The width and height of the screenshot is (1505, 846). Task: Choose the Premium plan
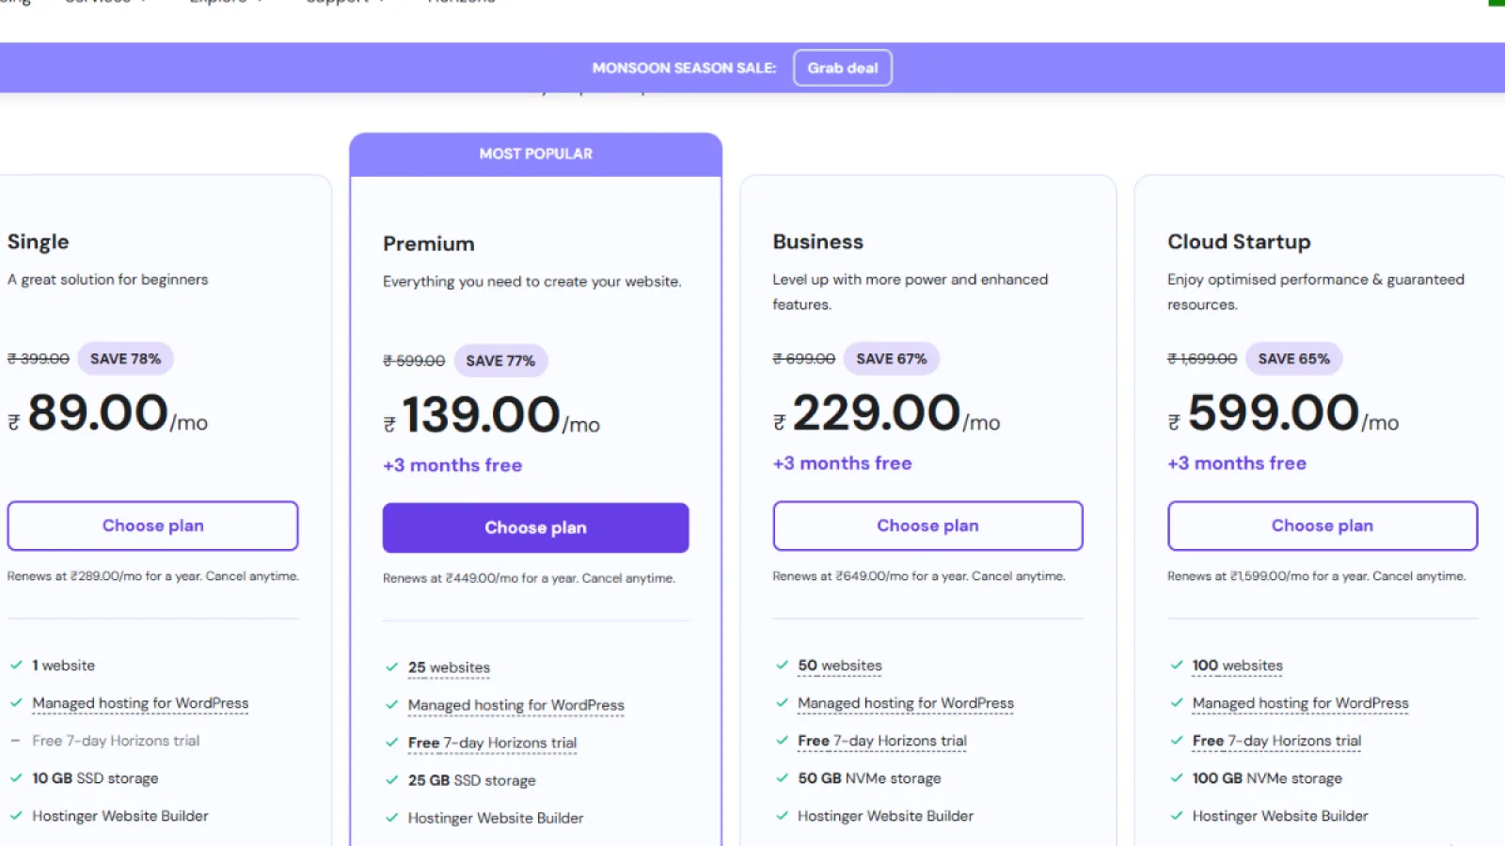pyautogui.click(x=535, y=527)
